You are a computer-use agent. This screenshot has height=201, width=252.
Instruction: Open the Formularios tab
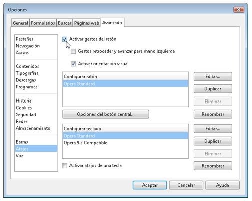tap(43, 23)
